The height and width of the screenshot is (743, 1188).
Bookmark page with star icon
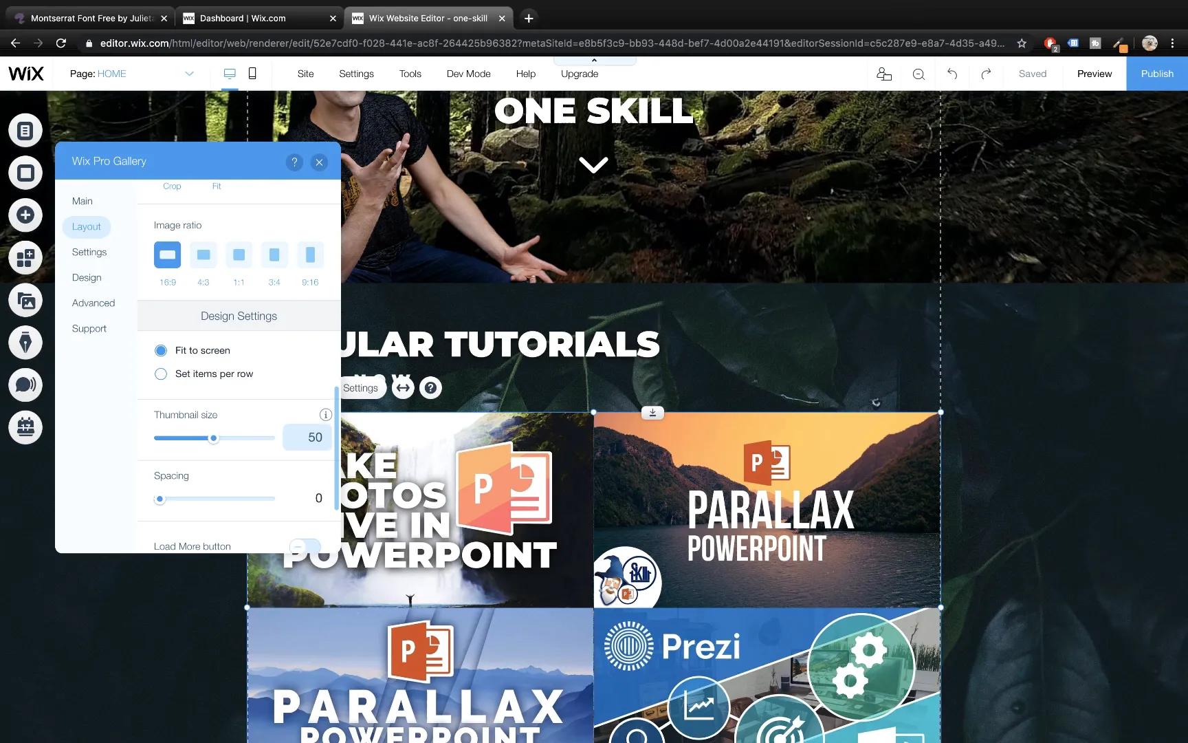(x=1022, y=43)
